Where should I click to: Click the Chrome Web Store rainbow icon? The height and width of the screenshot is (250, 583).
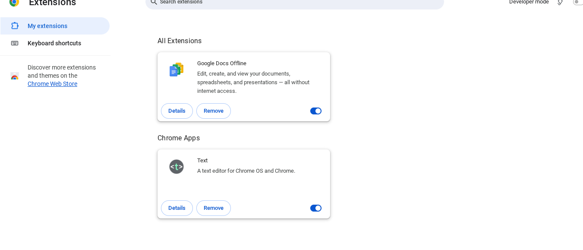15,76
